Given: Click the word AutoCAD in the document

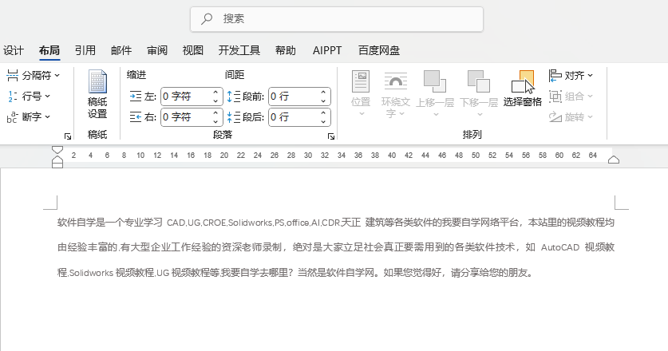Looking at the screenshot, I should (560, 247).
